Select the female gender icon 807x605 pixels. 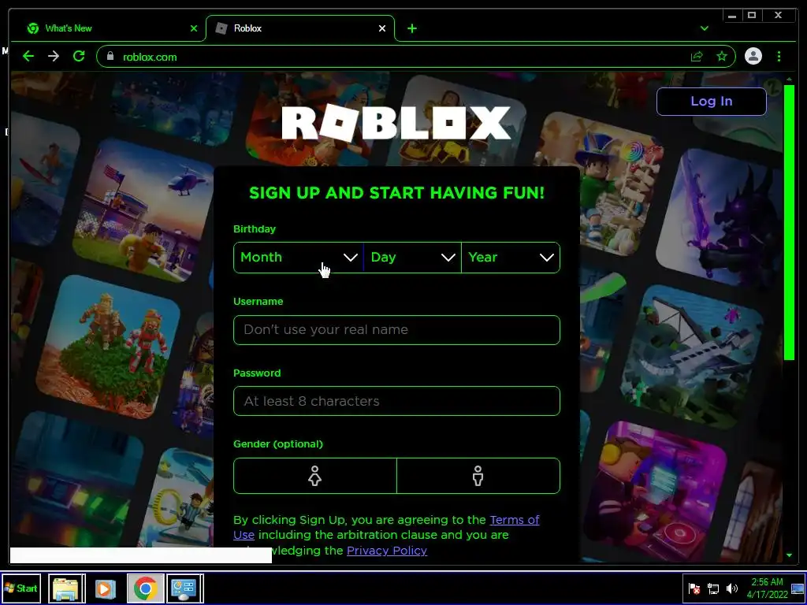(315, 476)
